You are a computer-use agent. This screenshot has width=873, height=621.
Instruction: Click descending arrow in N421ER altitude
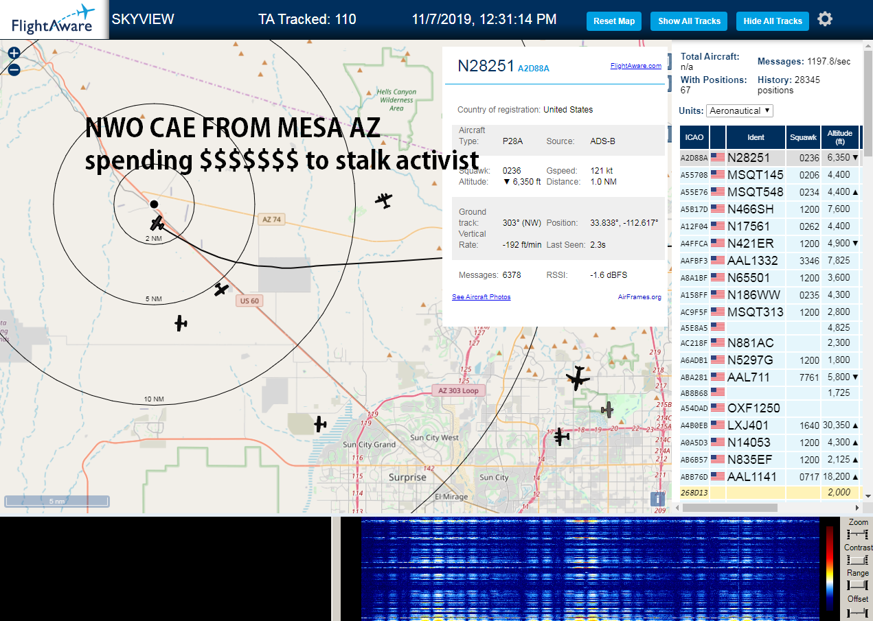(x=855, y=244)
